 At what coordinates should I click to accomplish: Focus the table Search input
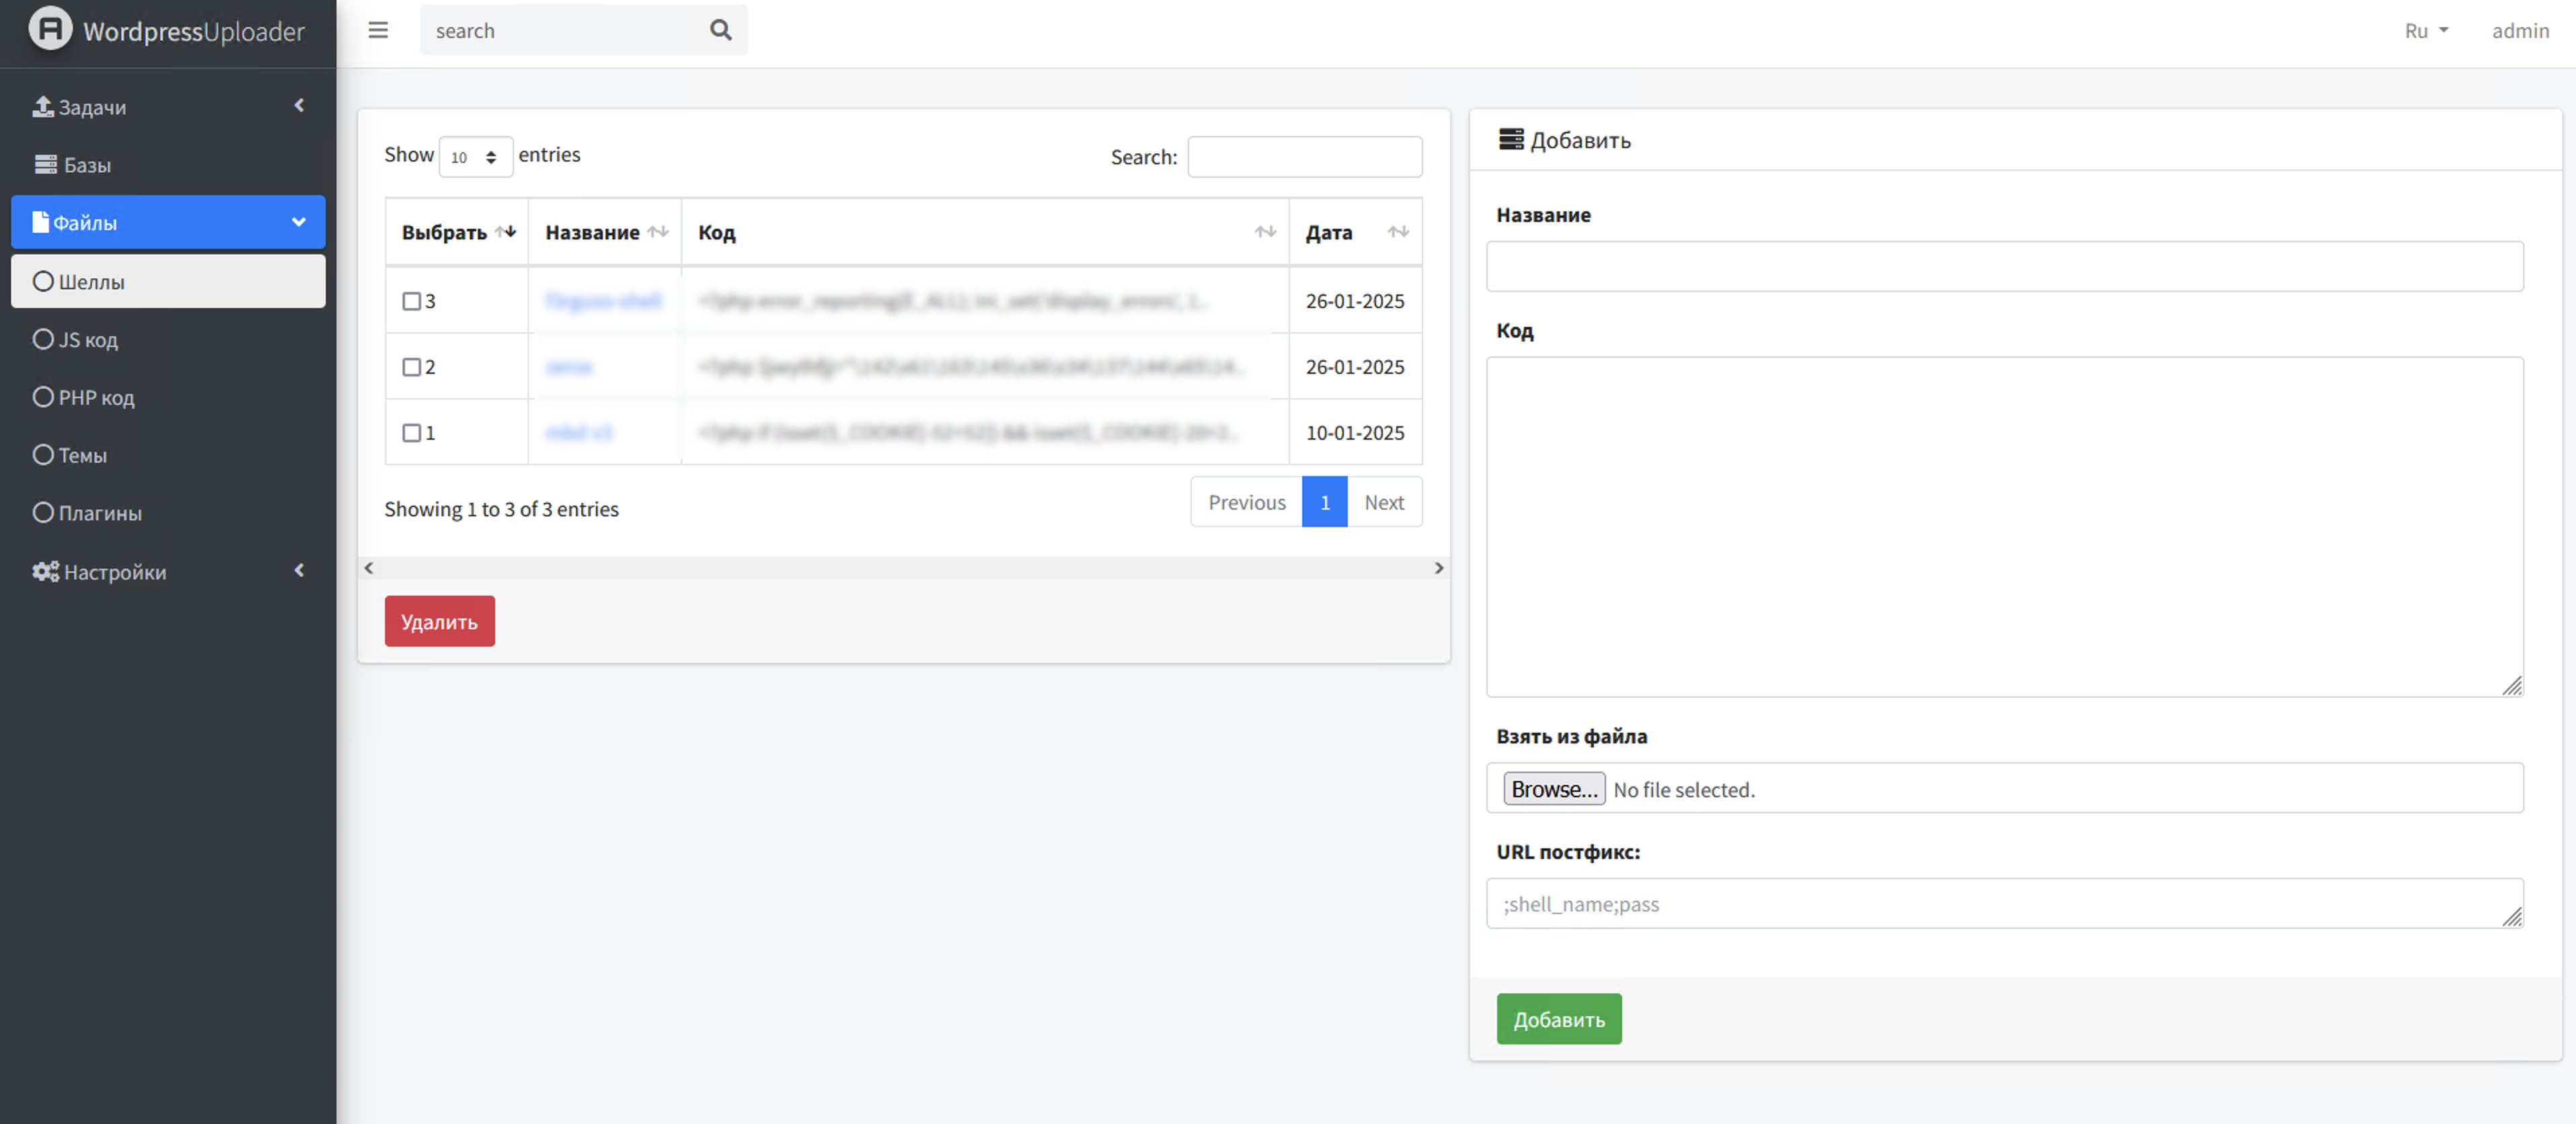click(1304, 157)
